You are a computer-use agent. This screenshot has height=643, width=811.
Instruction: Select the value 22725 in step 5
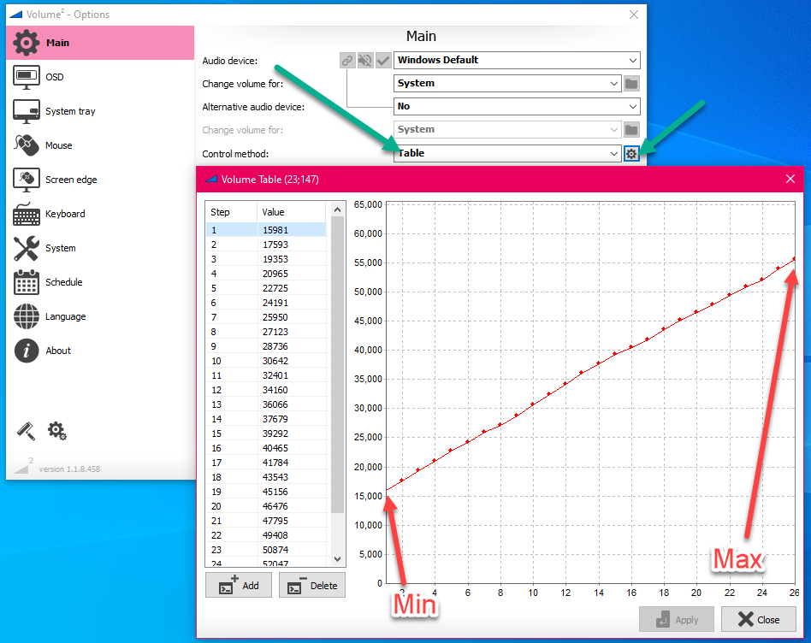tap(275, 288)
